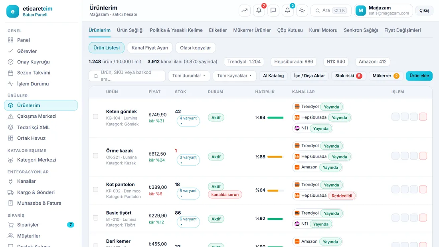Open the trend analytics chart icon

tap(244, 10)
